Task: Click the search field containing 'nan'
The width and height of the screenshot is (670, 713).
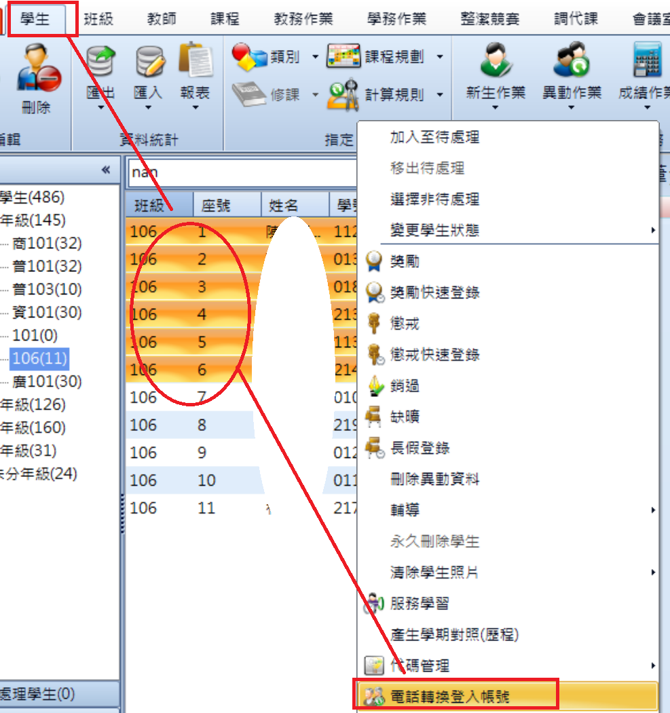Action: point(242,173)
